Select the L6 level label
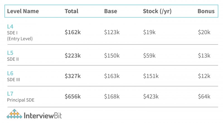 pos(10,73)
